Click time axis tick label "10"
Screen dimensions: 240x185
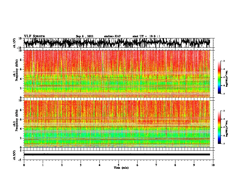[x=213, y=165]
